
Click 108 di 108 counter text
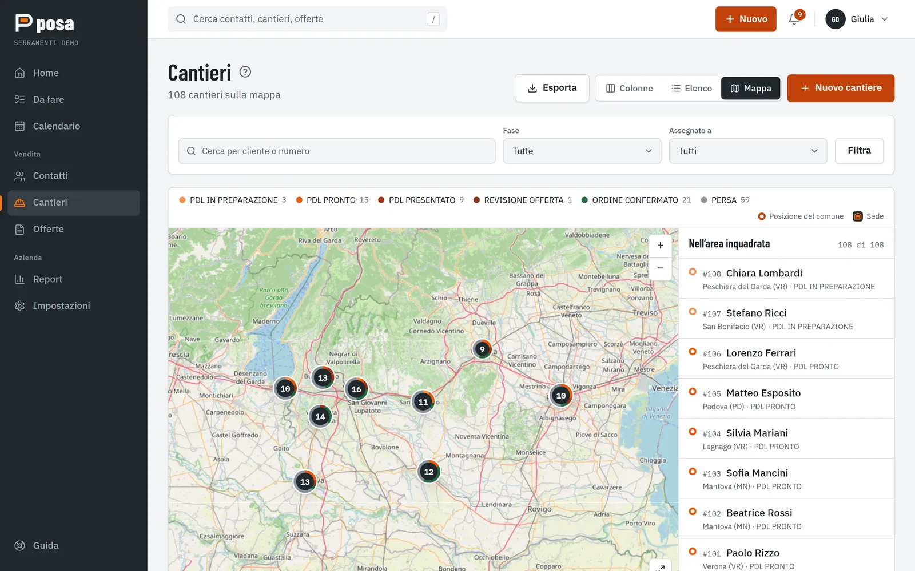[861, 245]
